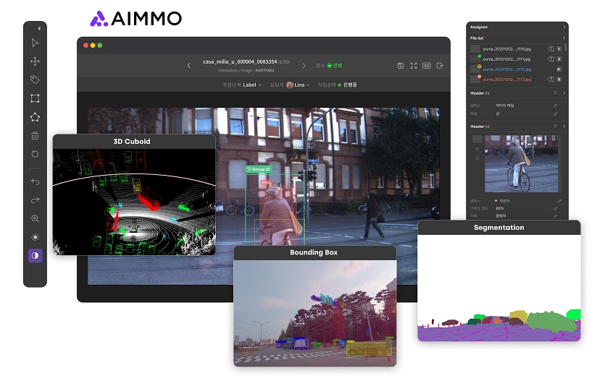
Task: Expand the Assignee panel section
Action: (564, 27)
